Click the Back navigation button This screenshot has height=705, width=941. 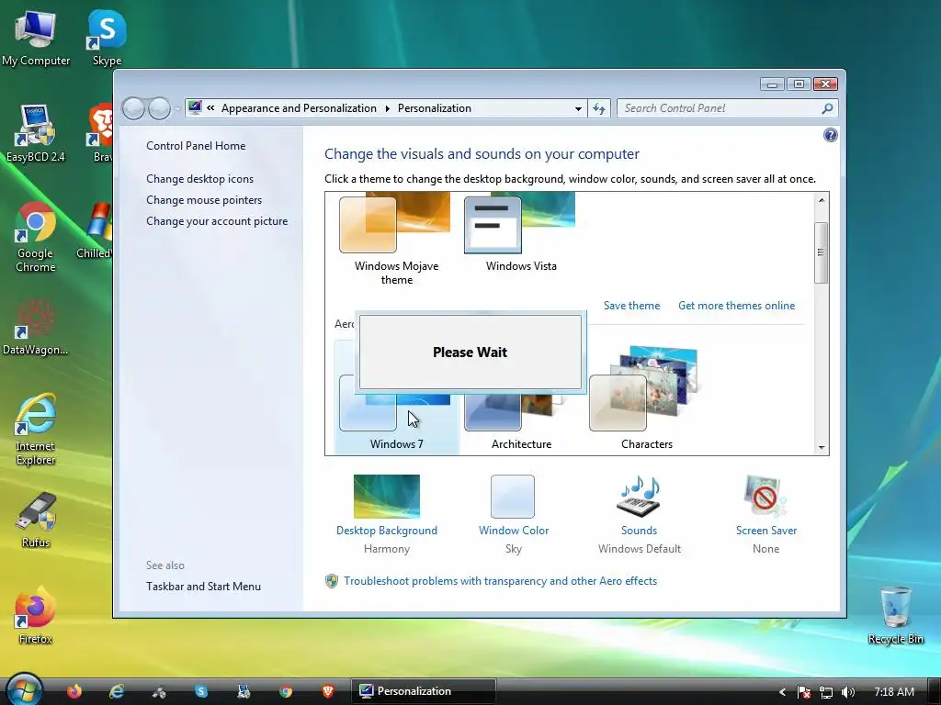[x=133, y=108]
